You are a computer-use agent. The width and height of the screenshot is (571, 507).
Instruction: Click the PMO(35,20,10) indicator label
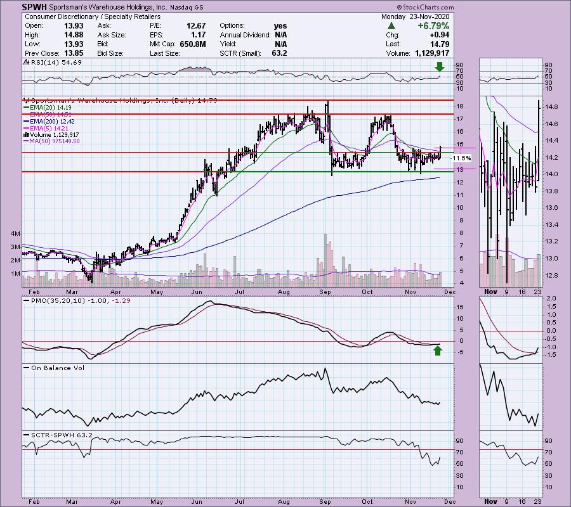pos(58,301)
